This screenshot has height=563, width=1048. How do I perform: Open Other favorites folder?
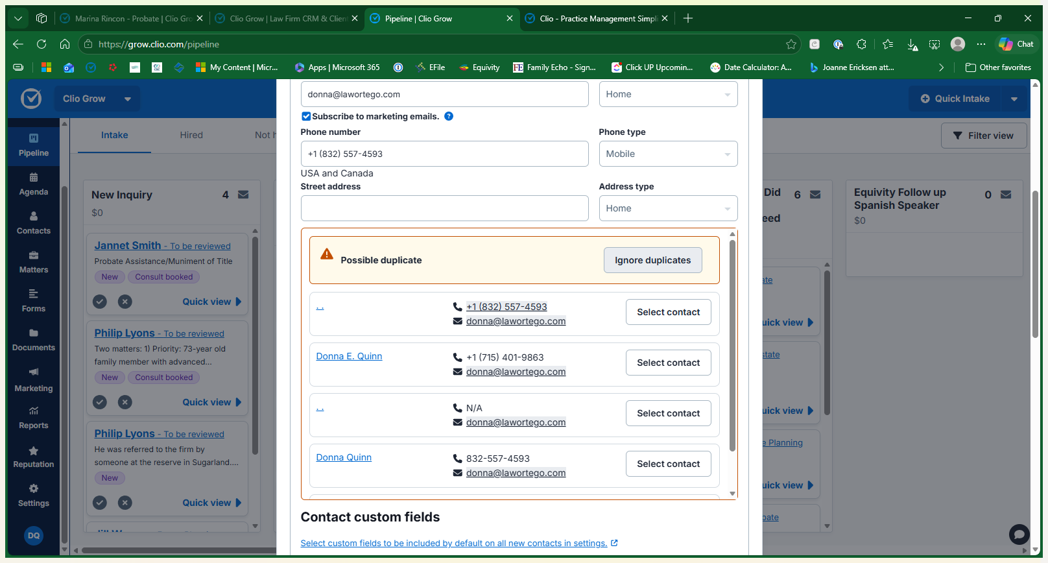[x=999, y=67]
